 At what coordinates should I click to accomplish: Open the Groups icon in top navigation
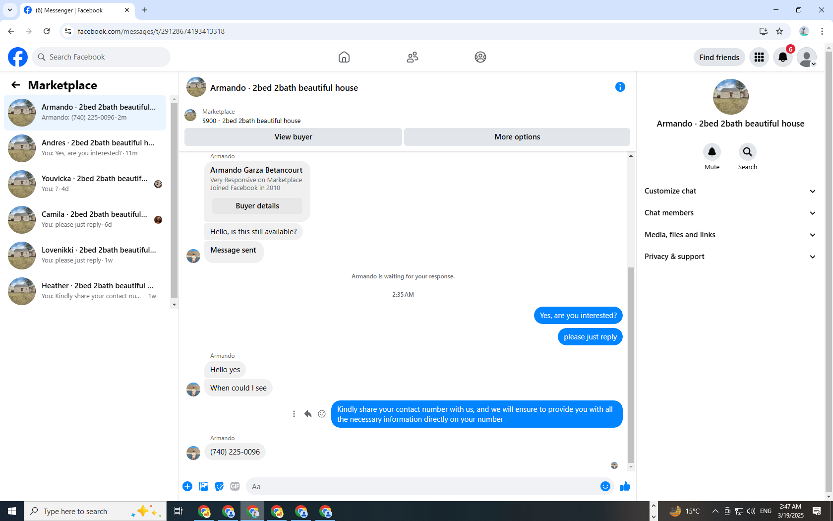[x=480, y=57]
